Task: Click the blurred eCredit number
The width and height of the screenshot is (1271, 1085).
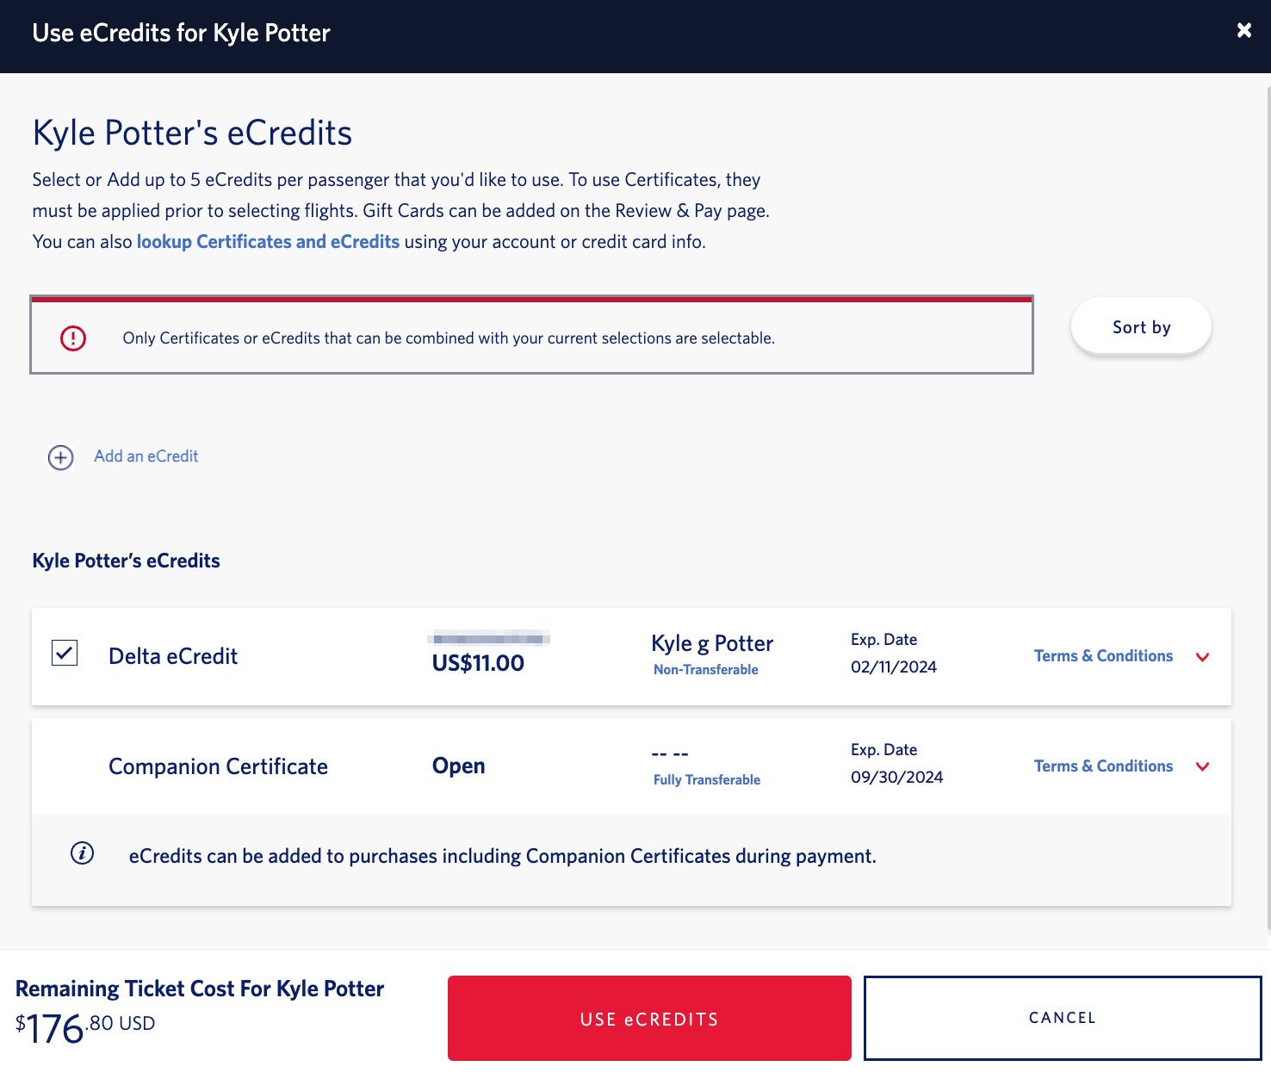Action: (489, 640)
